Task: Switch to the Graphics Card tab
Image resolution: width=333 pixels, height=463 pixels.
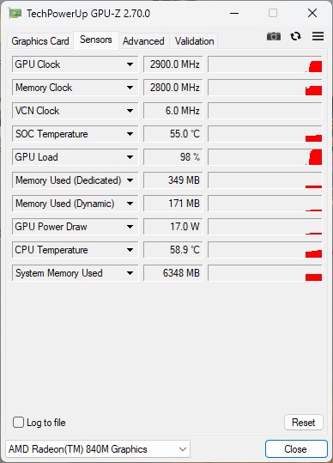Action: click(40, 41)
